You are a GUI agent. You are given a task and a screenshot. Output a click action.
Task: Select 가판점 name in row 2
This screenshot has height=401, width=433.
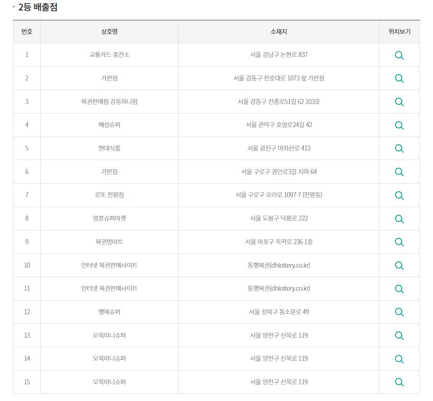tap(109, 78)
